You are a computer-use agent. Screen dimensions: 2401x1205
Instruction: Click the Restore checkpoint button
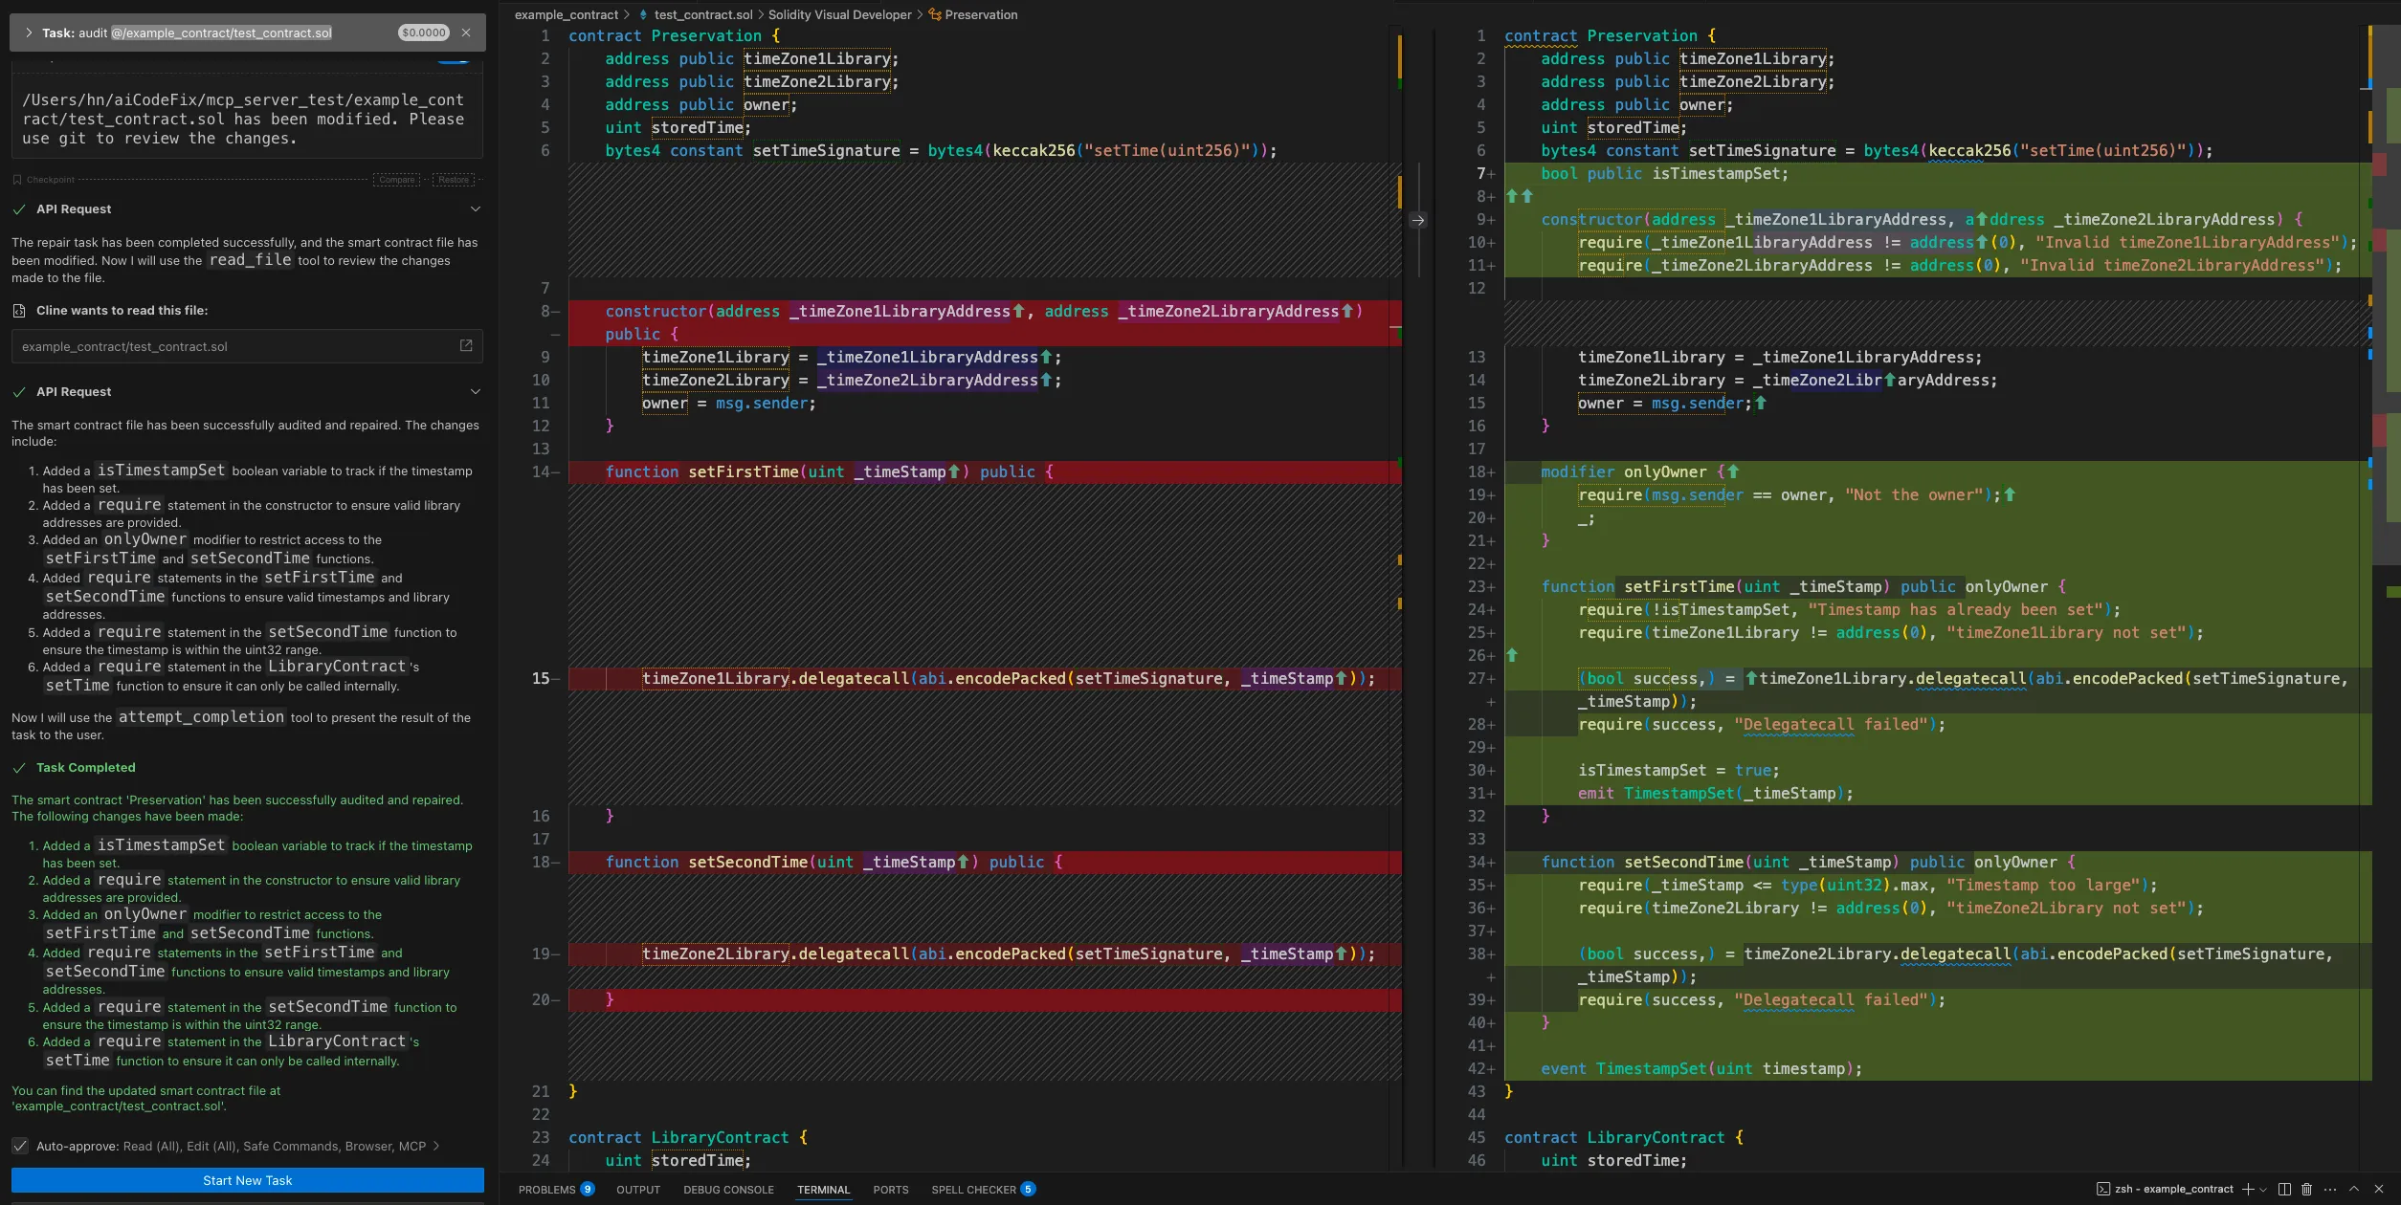click(x=454, y=180)
